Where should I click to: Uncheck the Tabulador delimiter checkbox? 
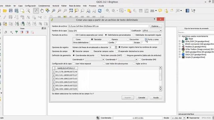coord(92,39)
